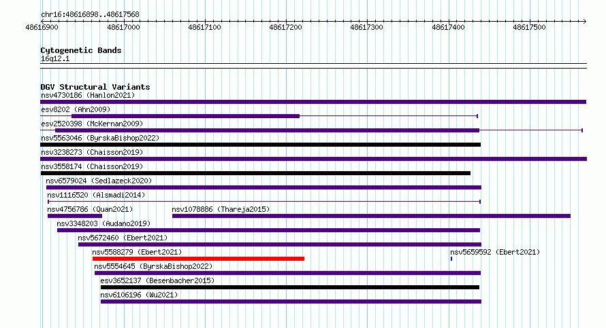606x328 pixels.
Task: Click nsv6579024 (Sedlazeck2020) label
Action: coord(99,181)
